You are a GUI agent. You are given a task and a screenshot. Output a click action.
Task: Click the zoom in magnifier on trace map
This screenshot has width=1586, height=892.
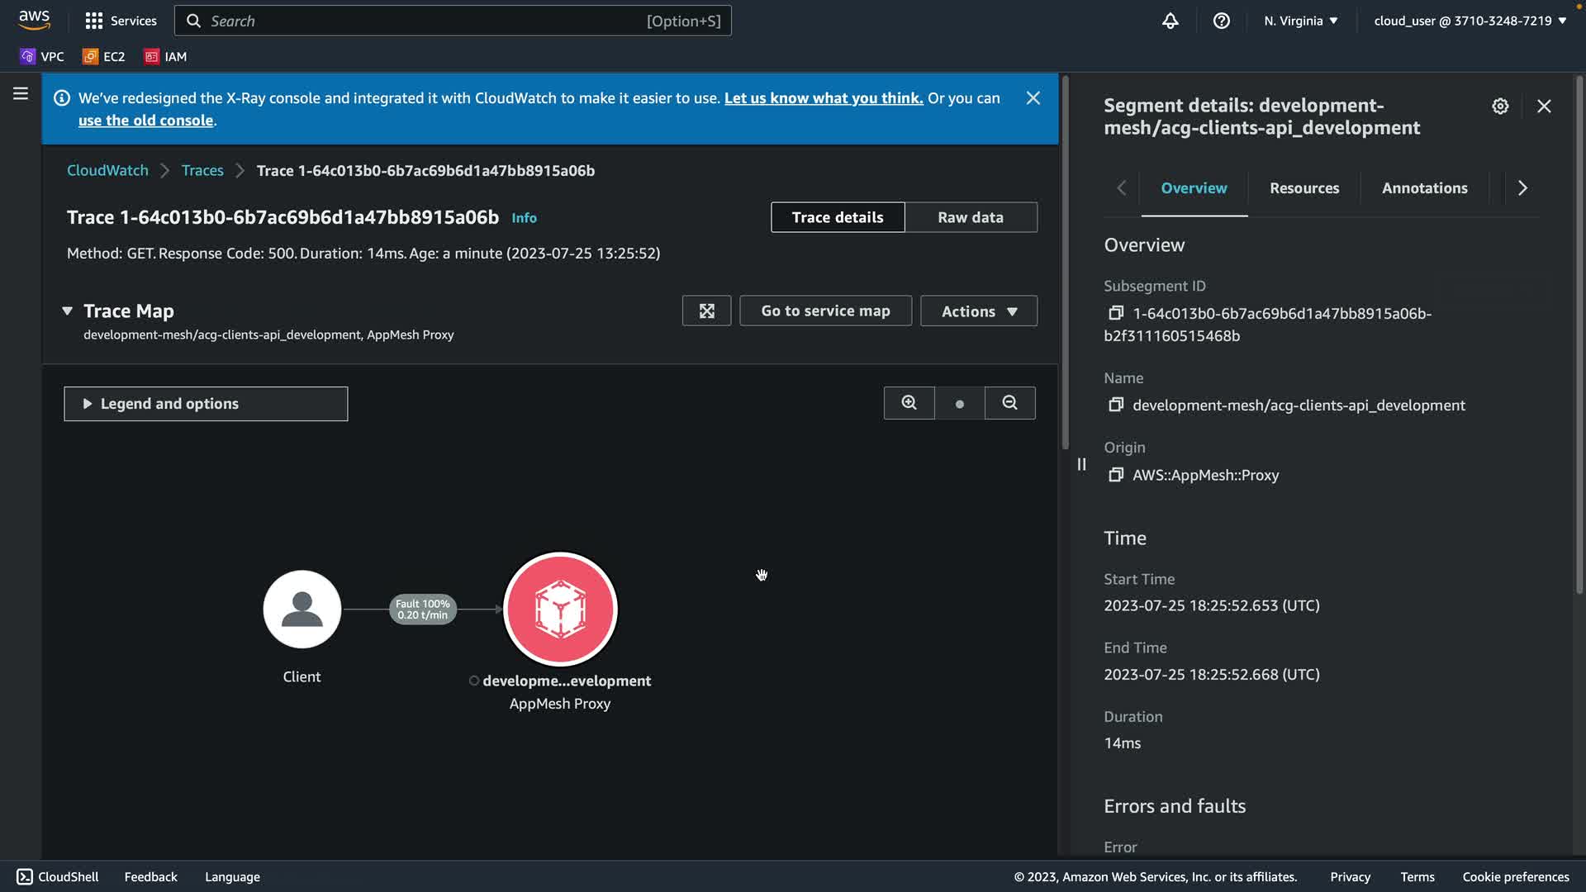909,403
